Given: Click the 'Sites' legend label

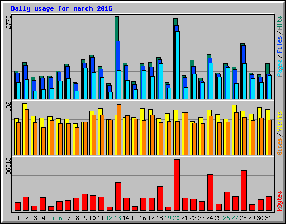Looking at the screenshot, I should click(279, 147).
